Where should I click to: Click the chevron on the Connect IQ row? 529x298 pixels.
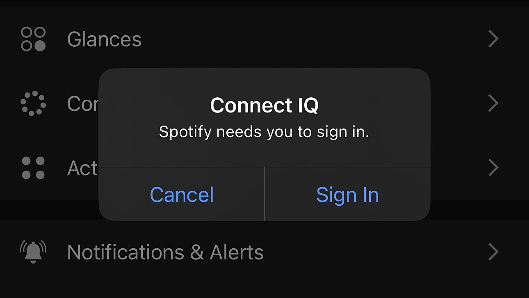tap(493, 103)
